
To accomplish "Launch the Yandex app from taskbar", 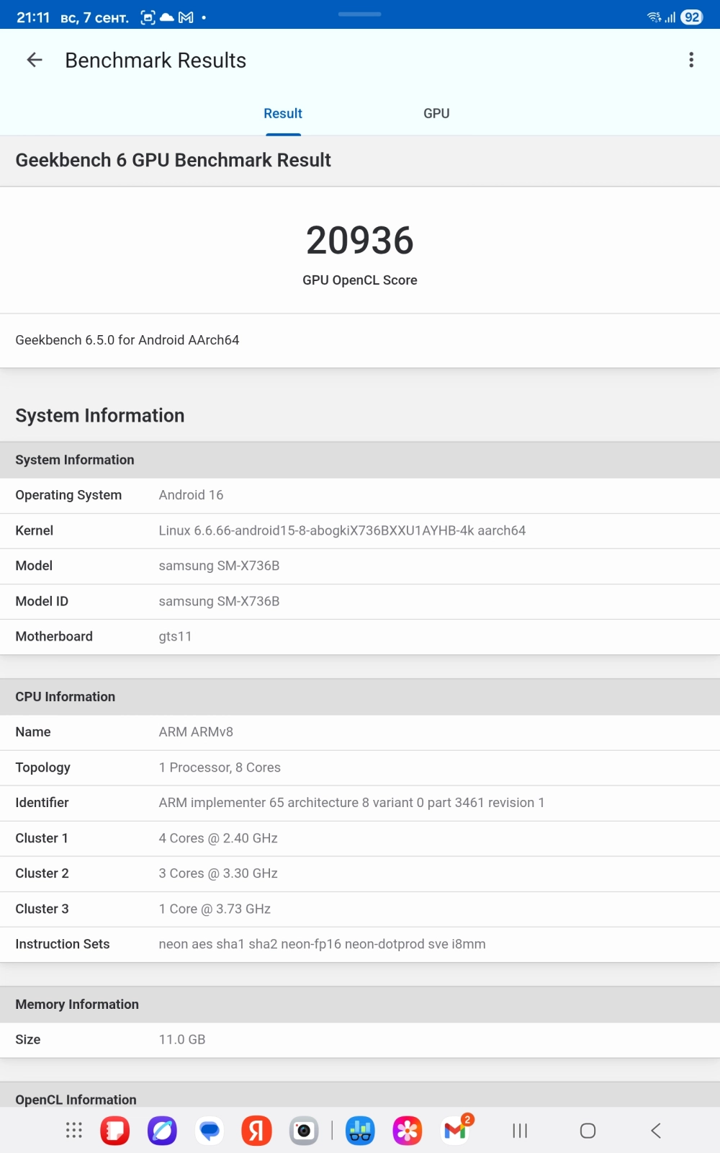I will [256, 1131].
